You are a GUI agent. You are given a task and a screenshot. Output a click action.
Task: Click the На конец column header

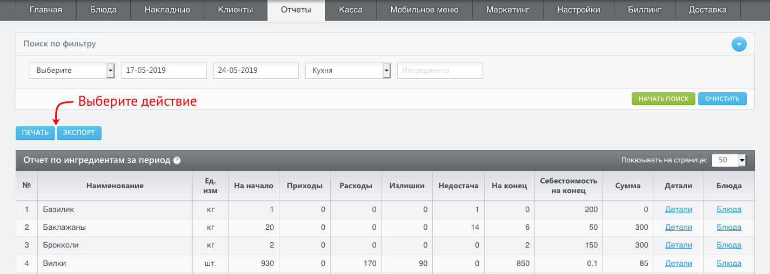coord(509,186)
